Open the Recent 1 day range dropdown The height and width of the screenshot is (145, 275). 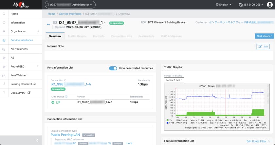pyautogui.click(x=174, y=80)
